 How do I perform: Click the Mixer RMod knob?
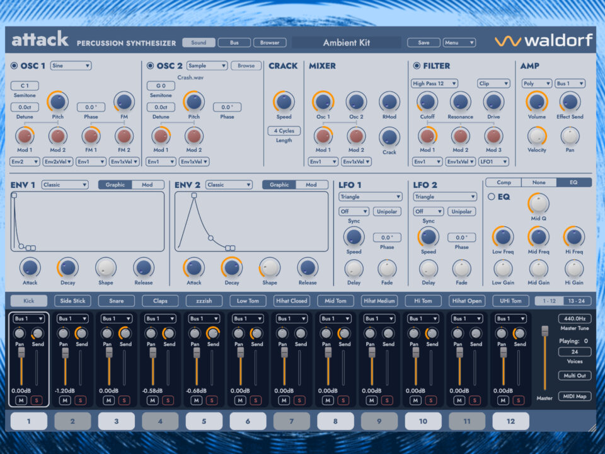(389, 102)
